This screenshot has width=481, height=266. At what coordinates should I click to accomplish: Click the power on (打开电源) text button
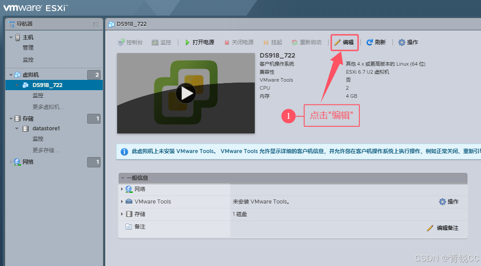pyautogui.click(x=203, y=42)
